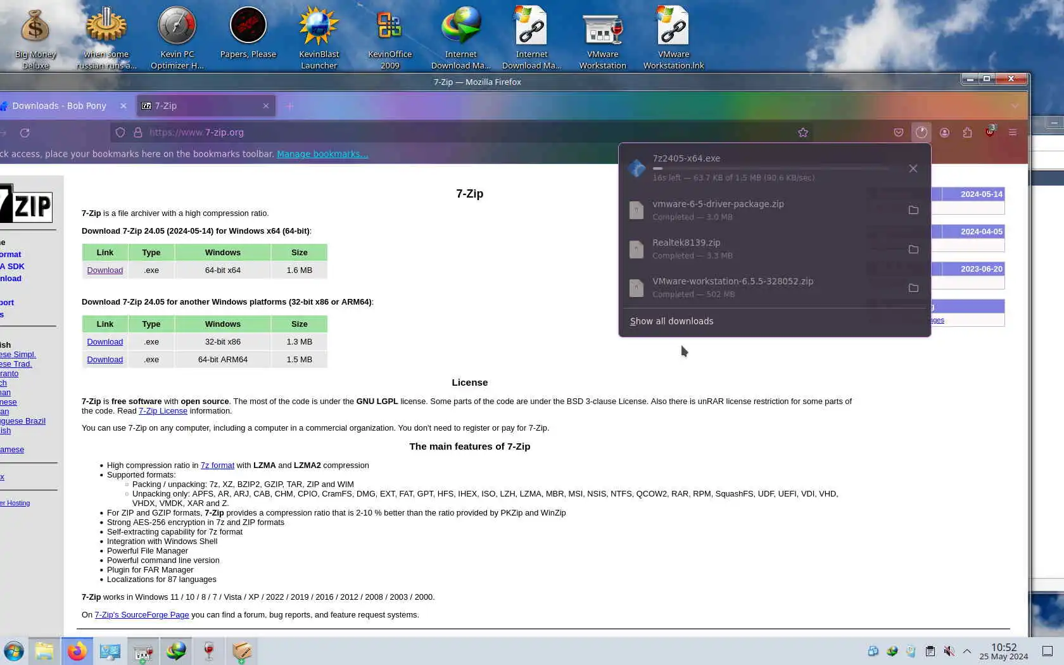Open the Firefox hamburger application menu
This screenshot has width=1064, height=665.
(1013, 132)
